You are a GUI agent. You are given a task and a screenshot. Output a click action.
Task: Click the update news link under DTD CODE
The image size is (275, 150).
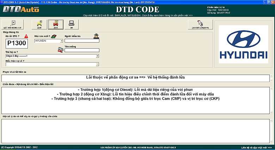point(137,15)
